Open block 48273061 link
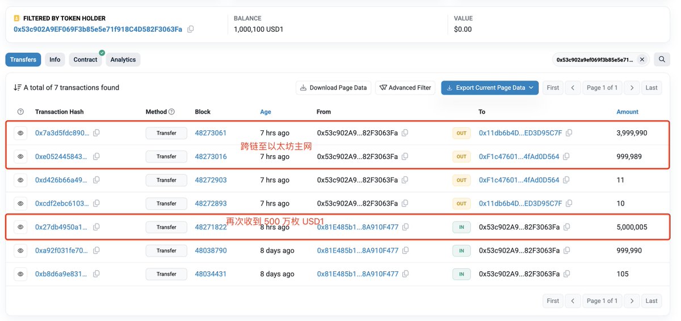The width and height of the screenshot is (681, 321). point(211,133)
